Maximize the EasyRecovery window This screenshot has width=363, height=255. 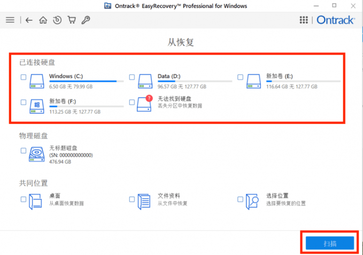point(334,5)
